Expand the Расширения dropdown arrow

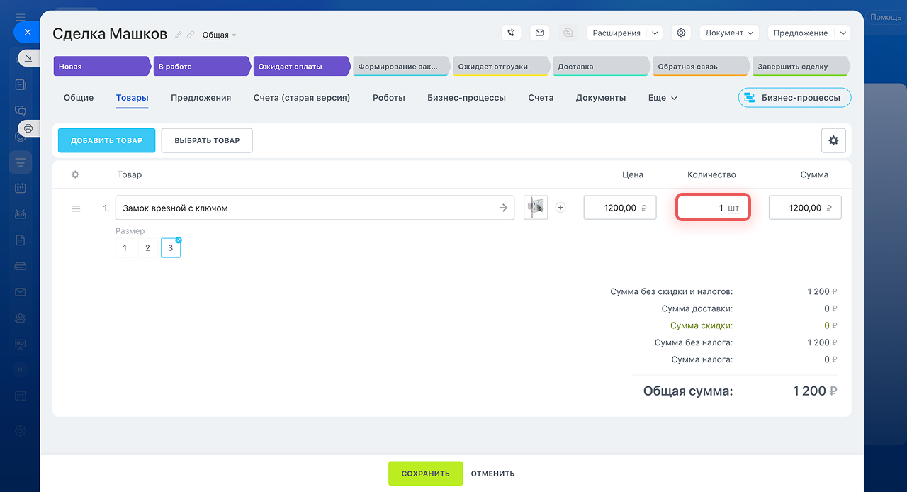pyautogui.click(x=655, y=33)
